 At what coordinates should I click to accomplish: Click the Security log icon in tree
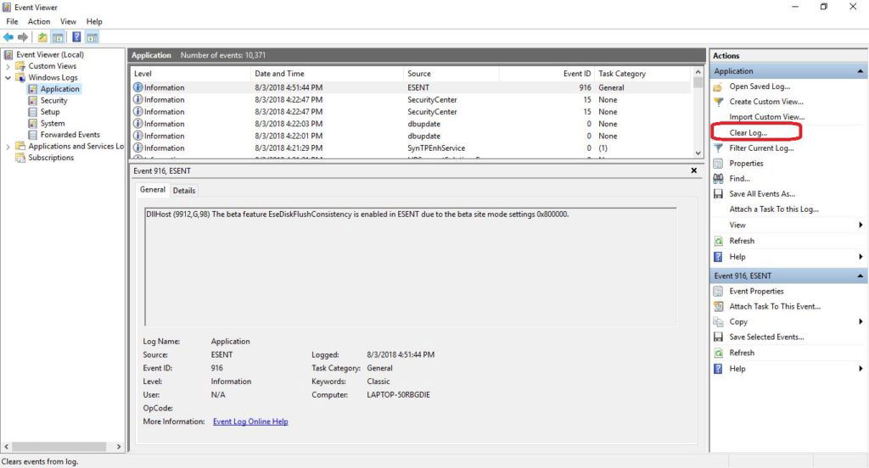(33, 100)
